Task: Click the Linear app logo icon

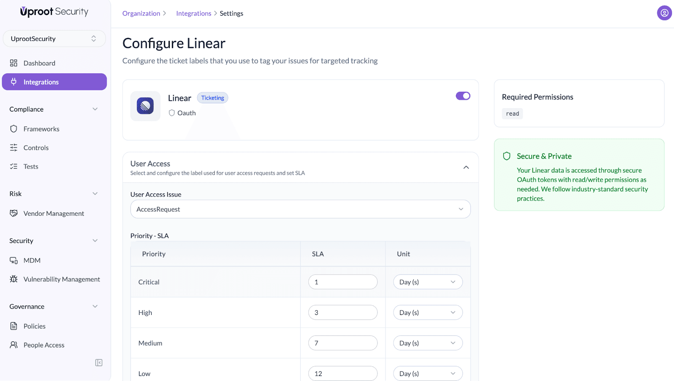Action: (x=145, y=106)
